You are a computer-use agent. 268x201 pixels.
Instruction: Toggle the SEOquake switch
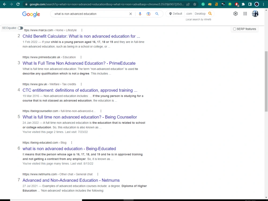tap(20, 28)
